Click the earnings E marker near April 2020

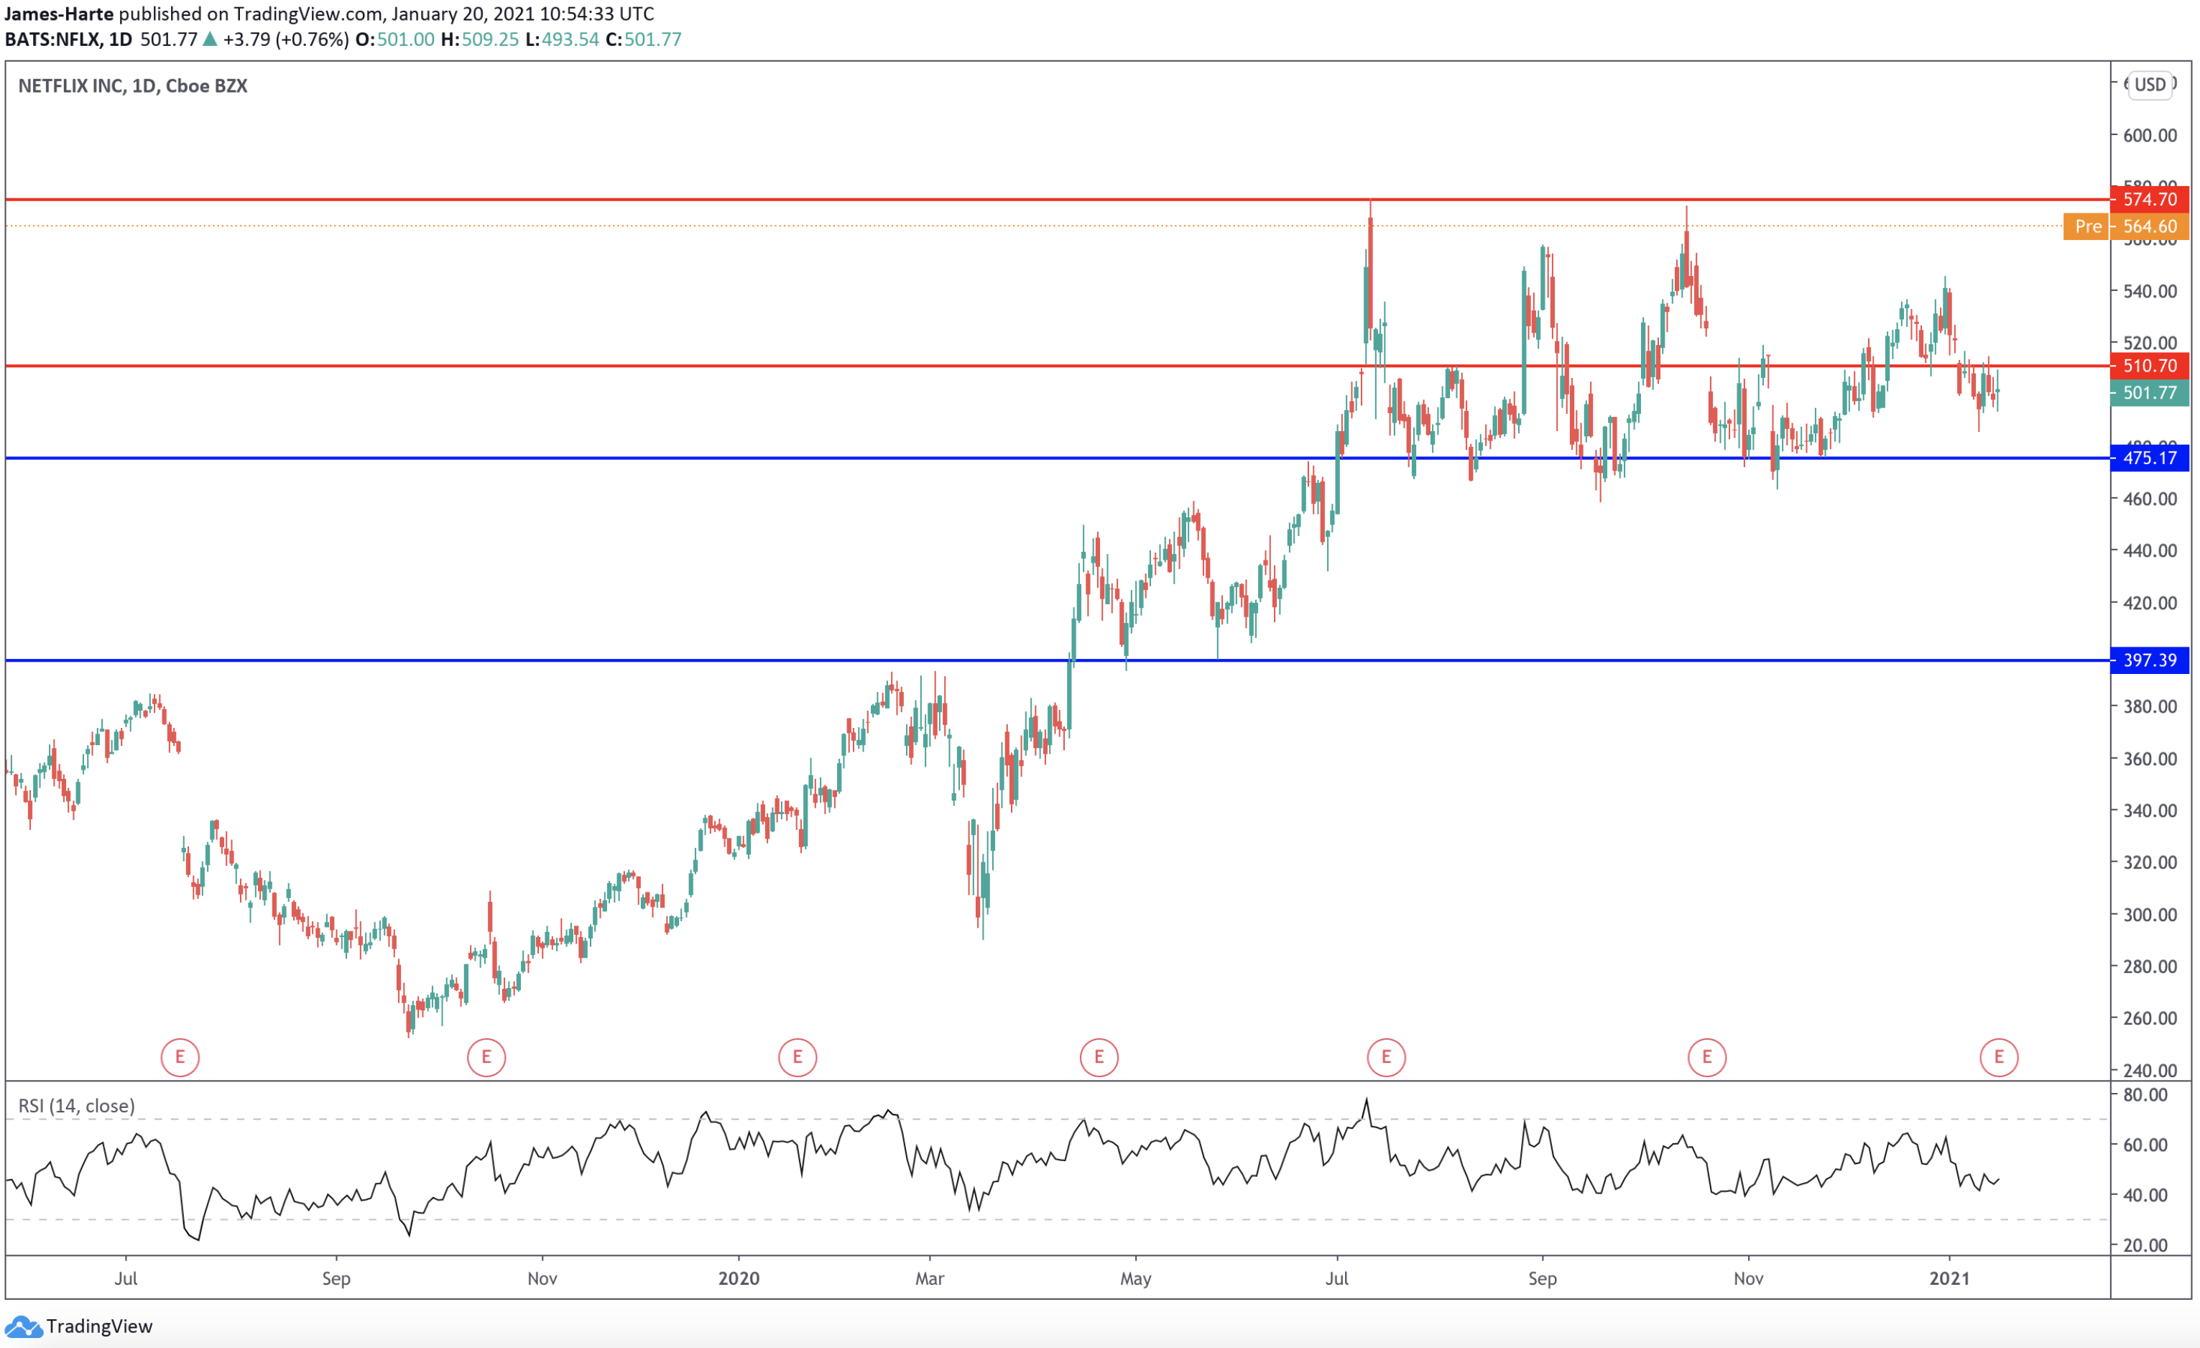1099,1056
